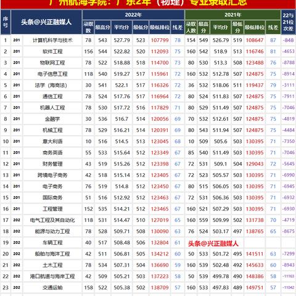
Task: Select 2022 rank value 137223
Action: pos(160,276)
